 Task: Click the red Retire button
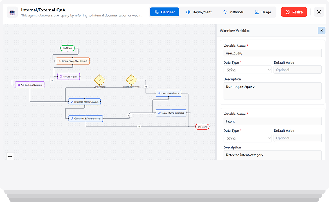tap(294, 12)
